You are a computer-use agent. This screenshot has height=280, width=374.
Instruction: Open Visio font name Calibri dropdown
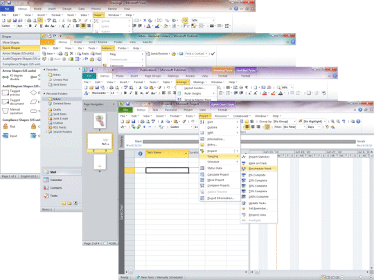coord(14,26)
